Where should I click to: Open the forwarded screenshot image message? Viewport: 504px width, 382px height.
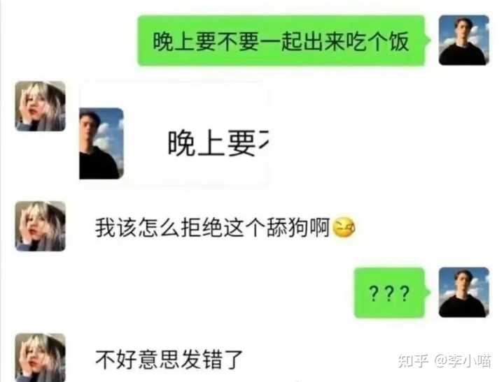(174, 134)
